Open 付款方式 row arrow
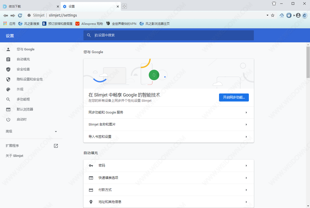This screenshot has width=310, height=208. [246, 190]
